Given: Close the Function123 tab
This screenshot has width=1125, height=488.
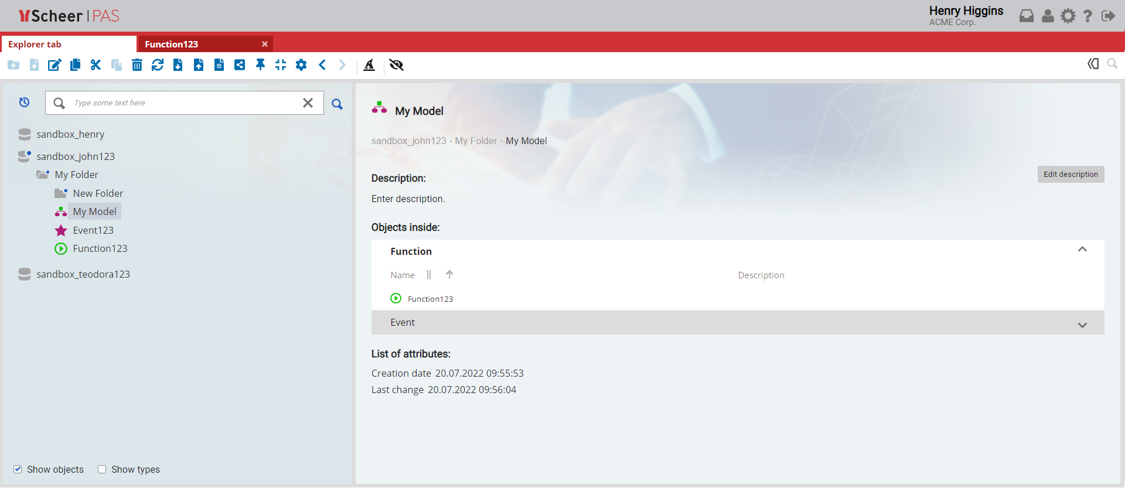Looking at the screenshot, I should (265, 44).
